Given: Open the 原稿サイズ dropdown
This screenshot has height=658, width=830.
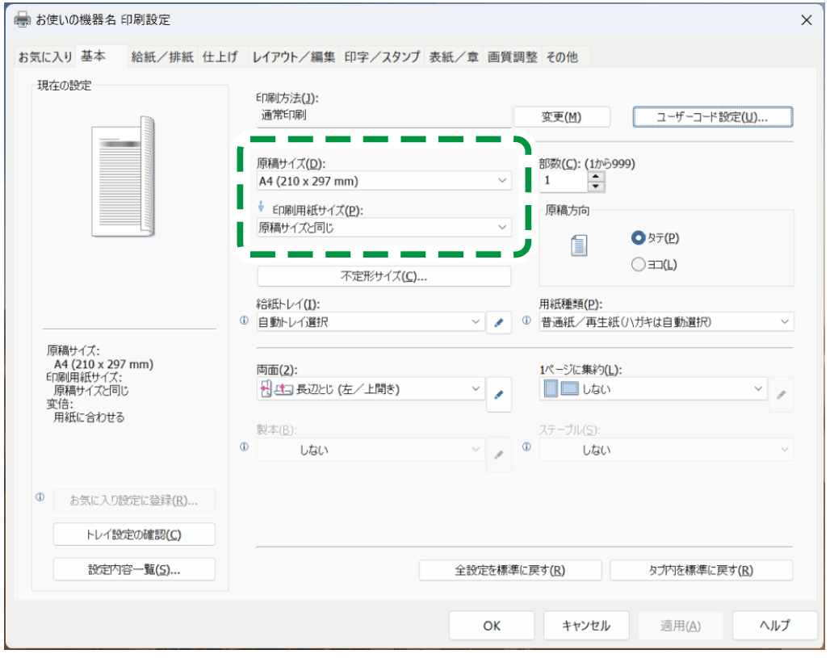Looking at the screenshot, I should (x=384, y=181).
